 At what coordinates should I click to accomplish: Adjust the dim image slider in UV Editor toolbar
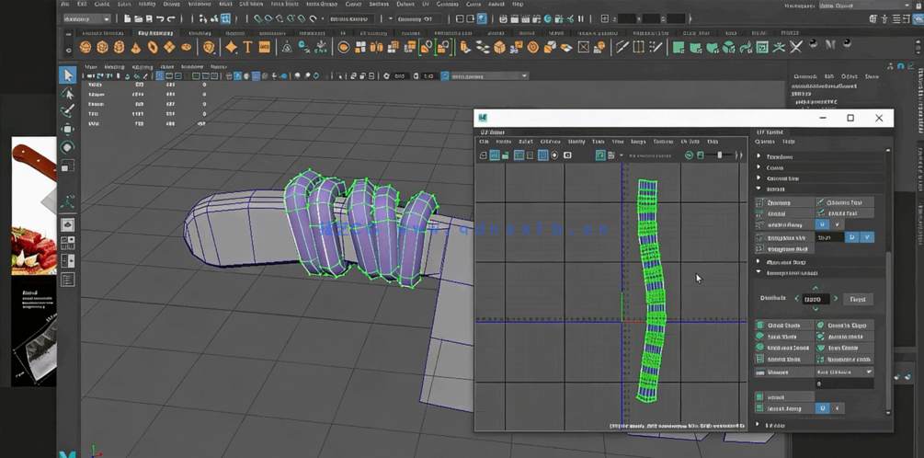click(720, 155)
